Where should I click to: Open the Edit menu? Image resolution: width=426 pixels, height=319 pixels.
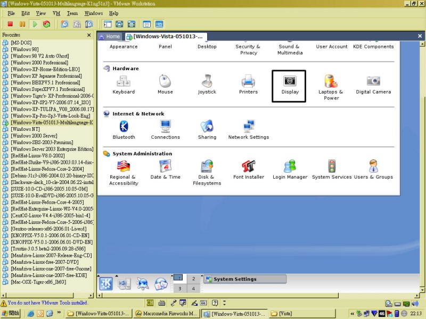coord(26,13)
